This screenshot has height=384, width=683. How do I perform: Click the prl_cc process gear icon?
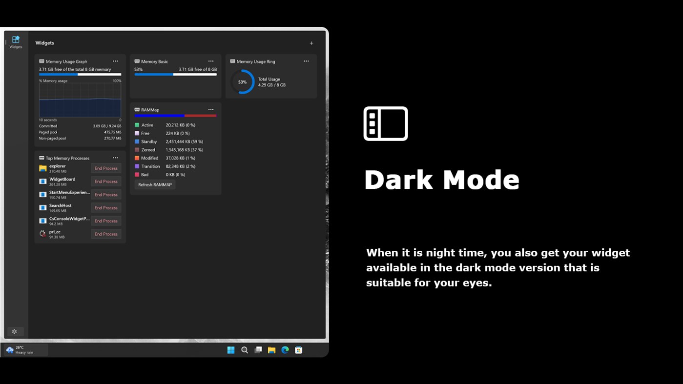(x=42, y=233)
